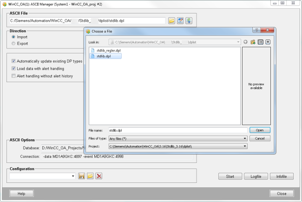Click into the File name text field
This screenshot has height=202, width=302.
[177, 130]
